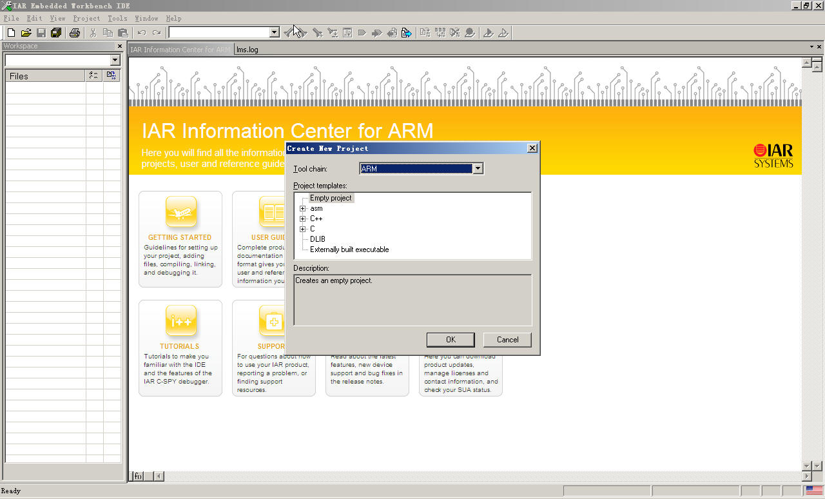Expand the C++ template node
The height and width of the screenshot is (499, 825).
(302, 219)
